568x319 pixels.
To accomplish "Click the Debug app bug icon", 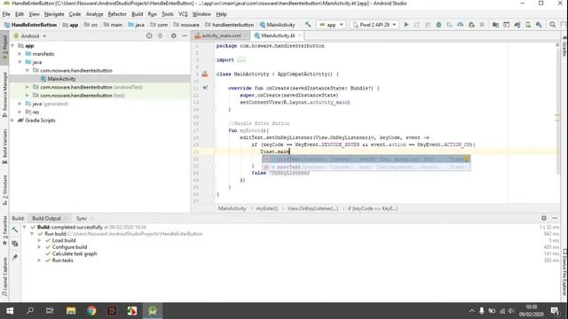I will point(438,25).
